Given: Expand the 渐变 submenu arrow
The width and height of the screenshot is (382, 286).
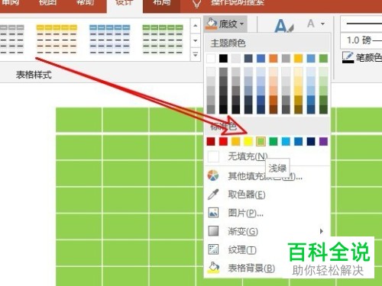Looking at the screenshot, I should (322, 231).
